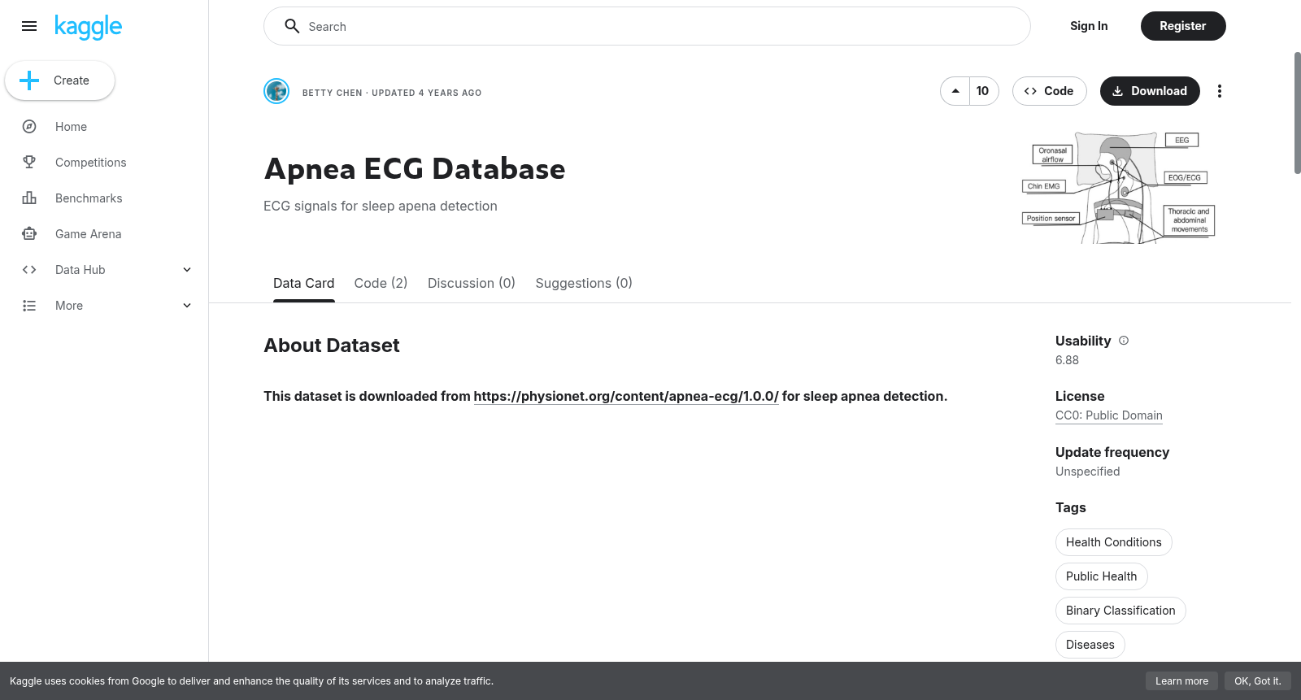Upvote the dataset with arrow icon
Image resolution: width=1301 pixels, height=700 pixels.
[955, 91]
